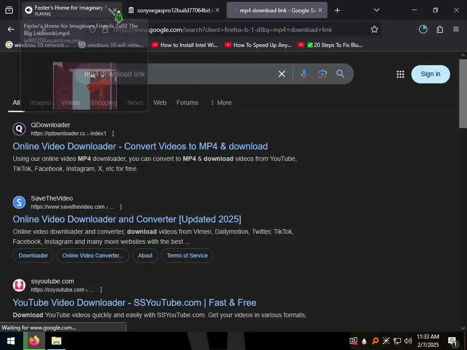
Task: Open the 'windows 10 network' bookmark
Action: [x=38, y=45]
